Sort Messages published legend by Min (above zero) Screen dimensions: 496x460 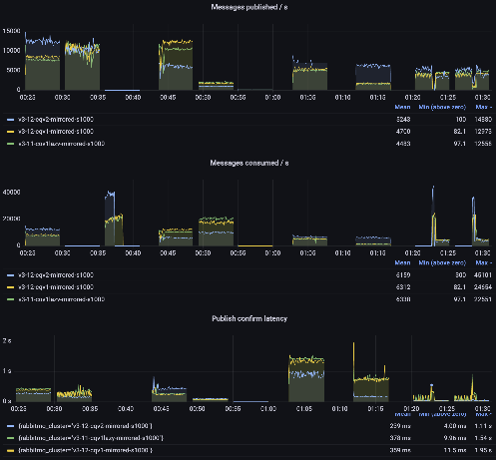[x=442, y=107]
